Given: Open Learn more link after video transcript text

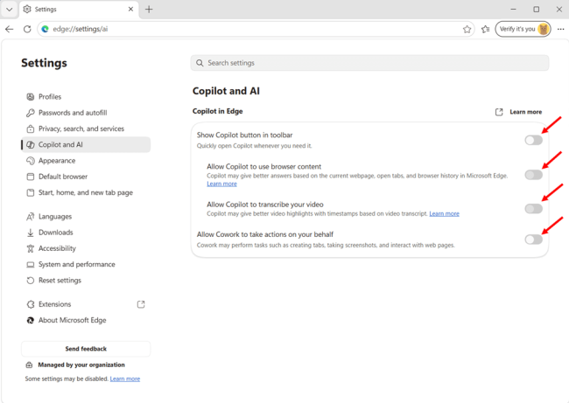Looking at the screenshot, I should tap(444, 213).
